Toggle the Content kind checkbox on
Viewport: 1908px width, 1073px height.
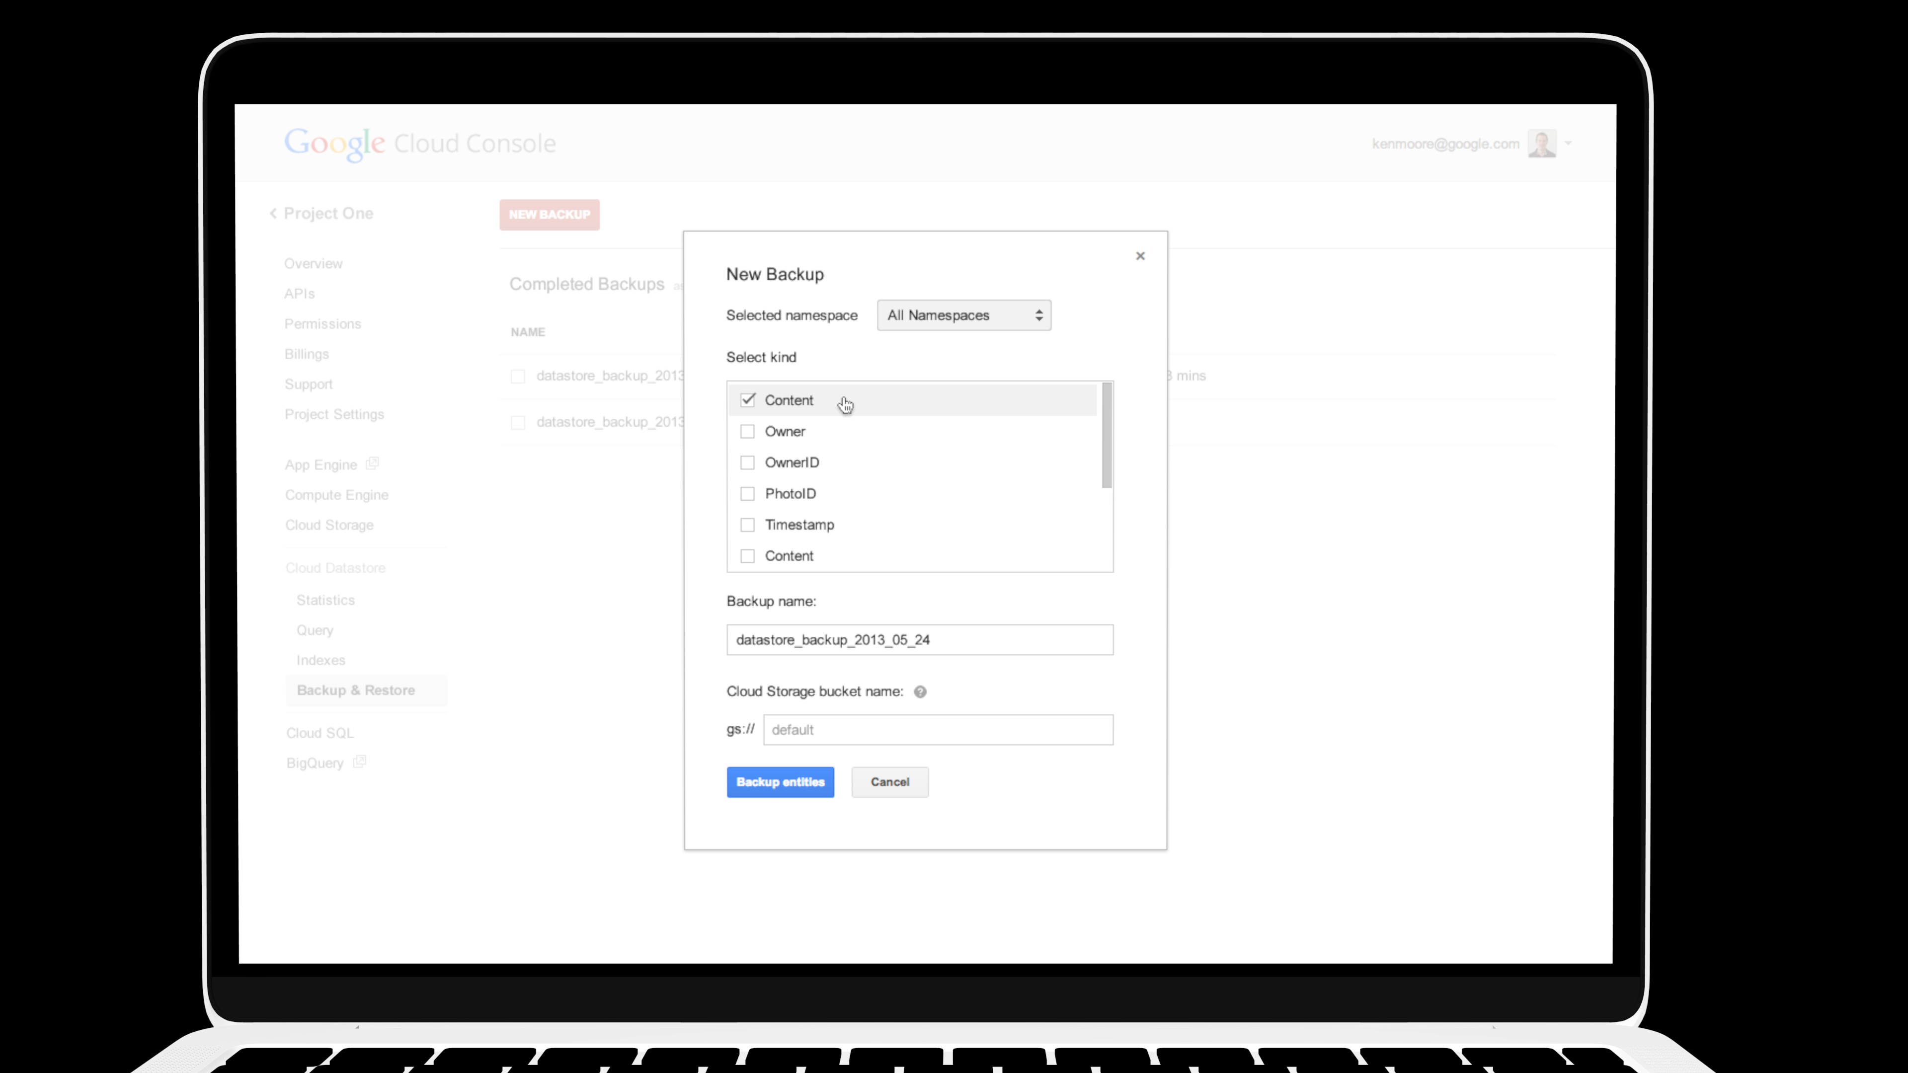(747, 399)
